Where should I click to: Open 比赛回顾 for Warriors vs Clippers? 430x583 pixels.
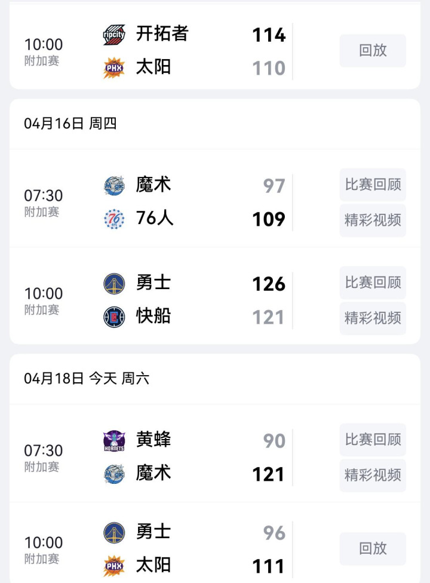click(x=373, y=283)
